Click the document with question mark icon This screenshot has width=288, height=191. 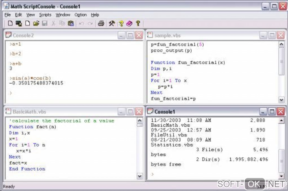coord(121,23)
